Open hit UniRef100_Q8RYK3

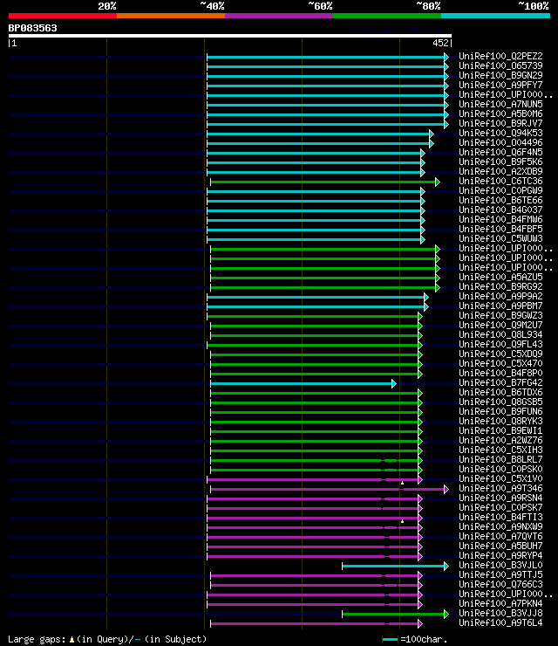pos(500,421)
